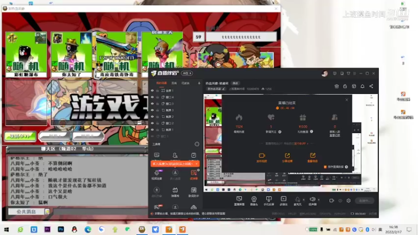Click the start streaming button in the bottom right
Screen dimensions: 418x235
coord(364,201)
